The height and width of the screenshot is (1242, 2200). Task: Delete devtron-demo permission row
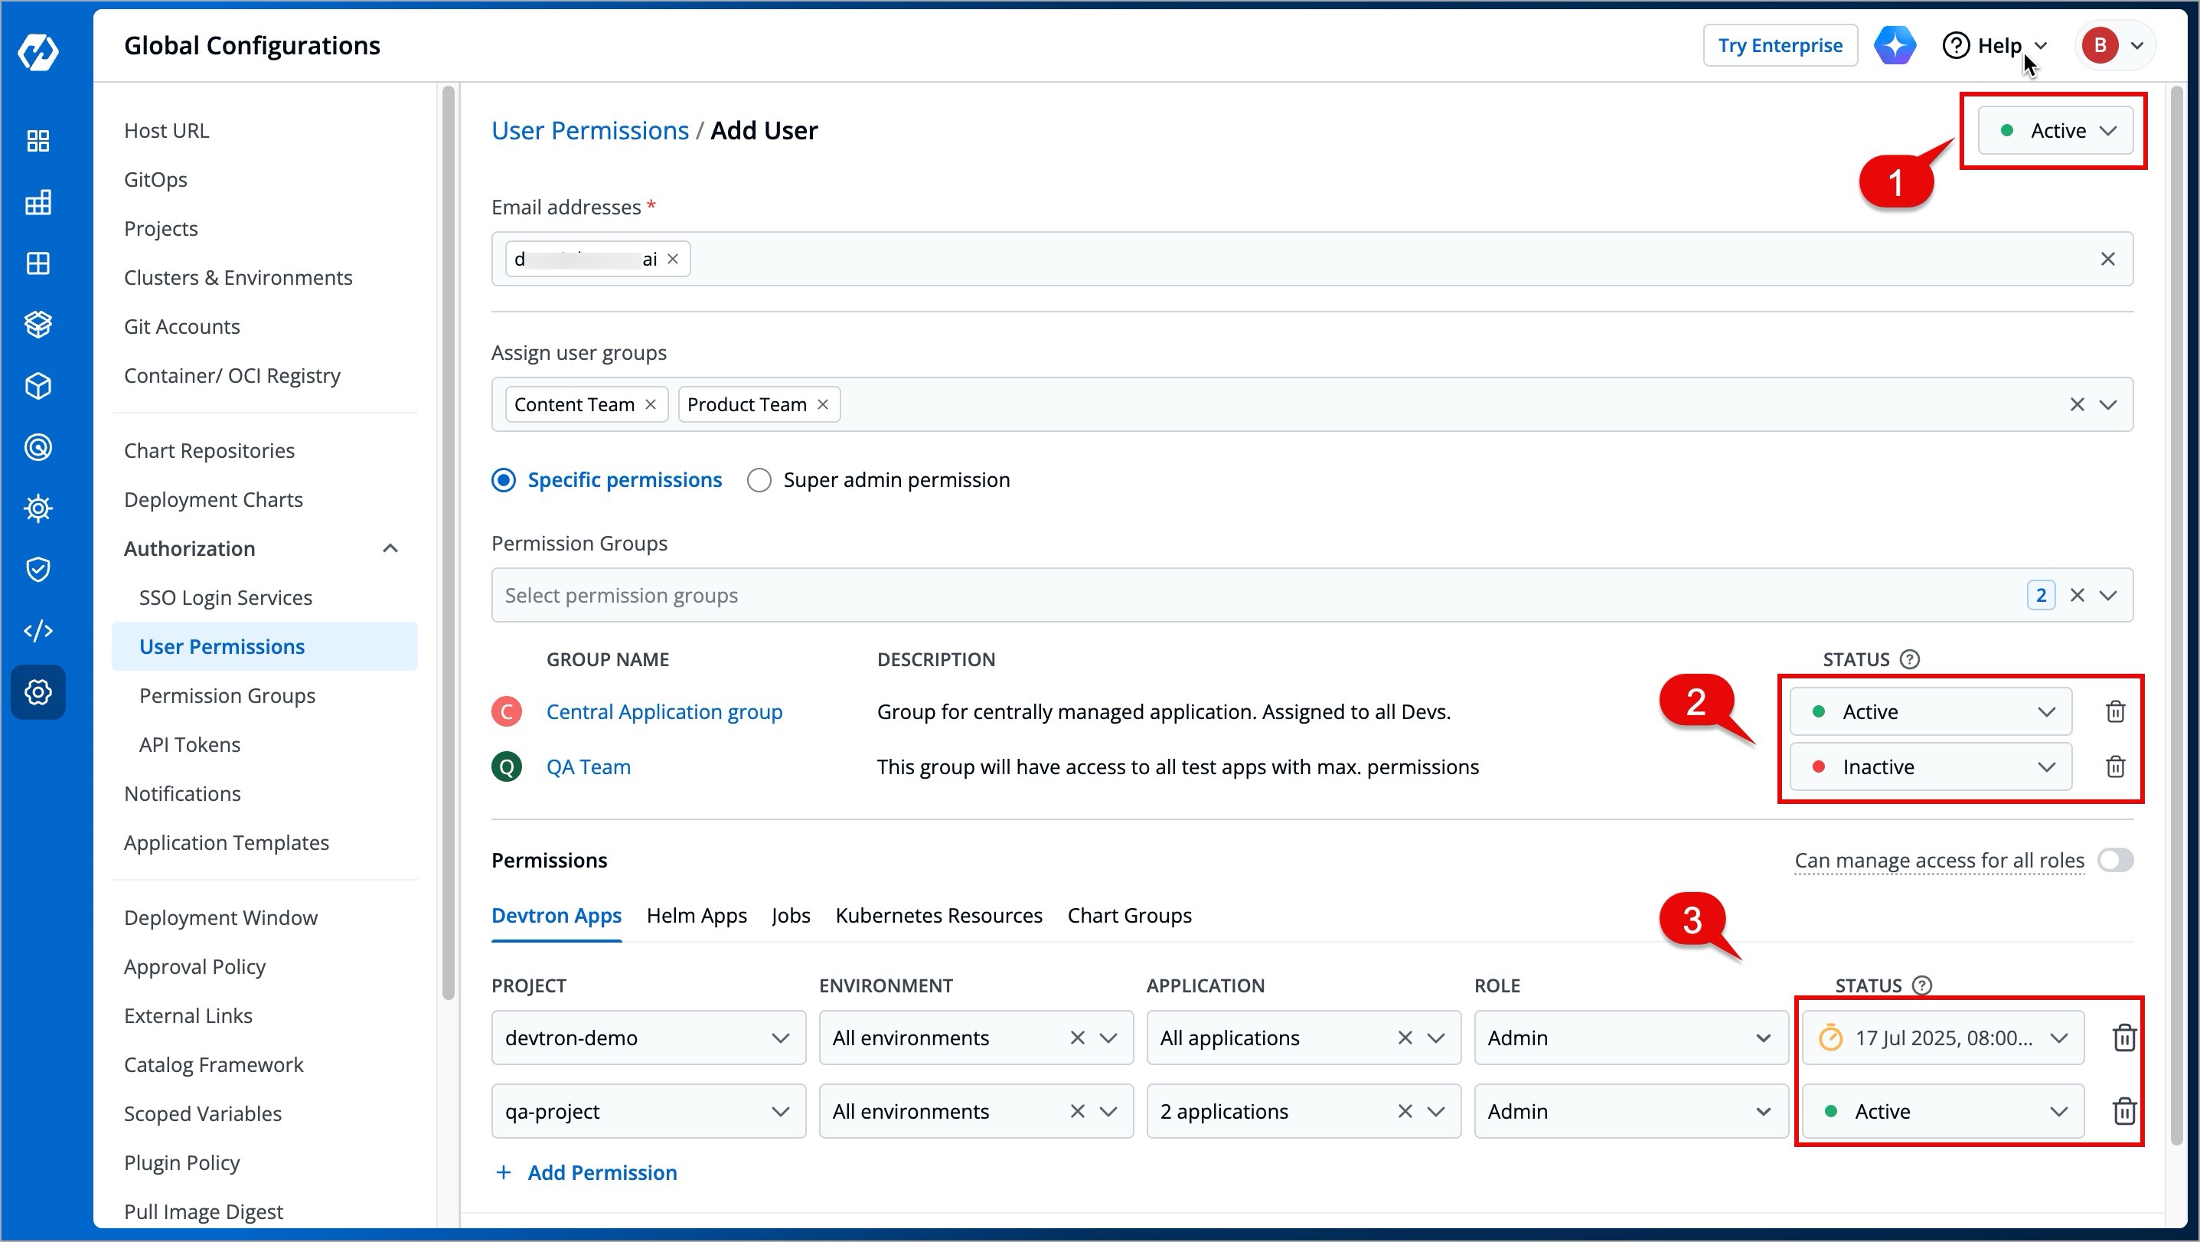click(x=2124, y=1038)
